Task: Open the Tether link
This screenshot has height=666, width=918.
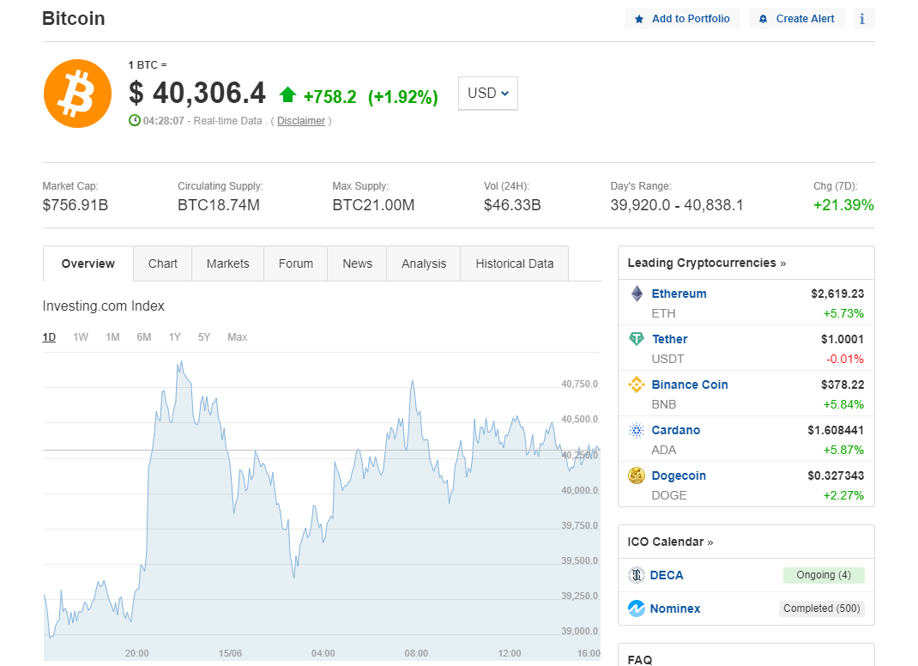Action: [x=670, y=339]
